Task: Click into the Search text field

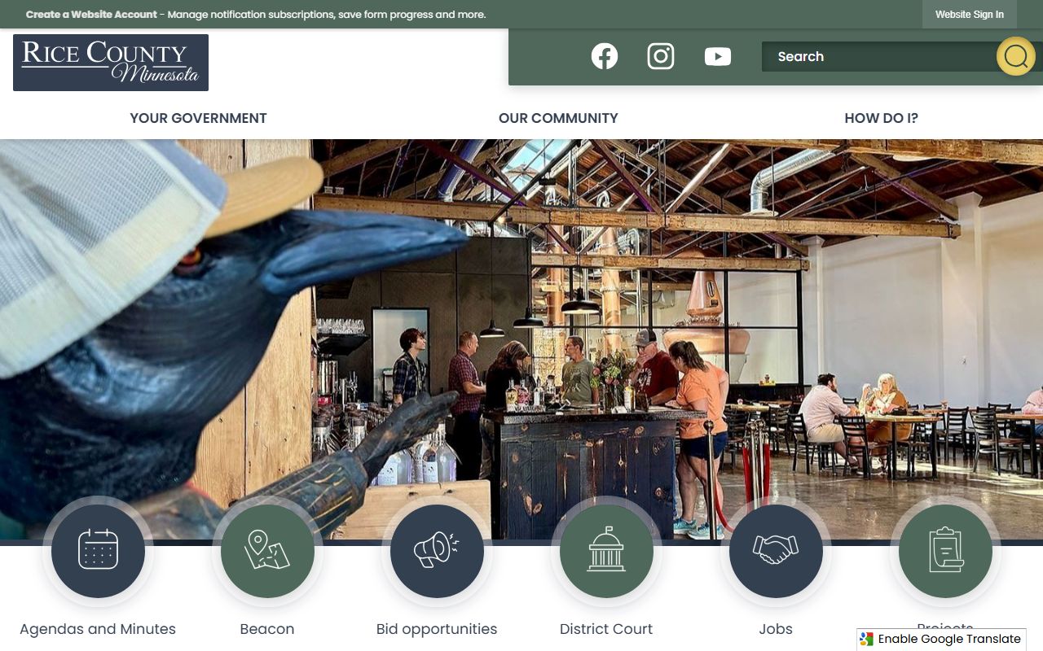Action: 880,57
